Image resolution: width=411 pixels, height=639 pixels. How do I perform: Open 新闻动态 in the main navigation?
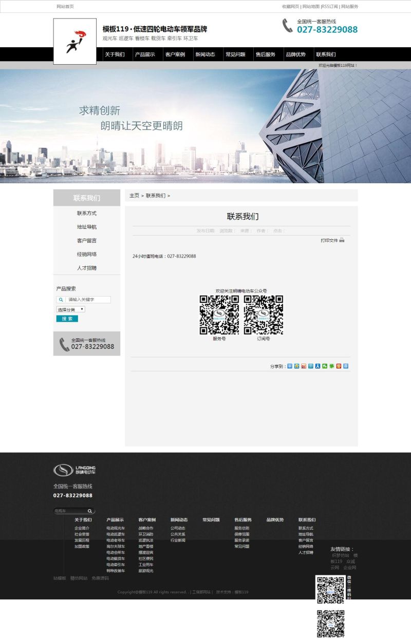205,54
